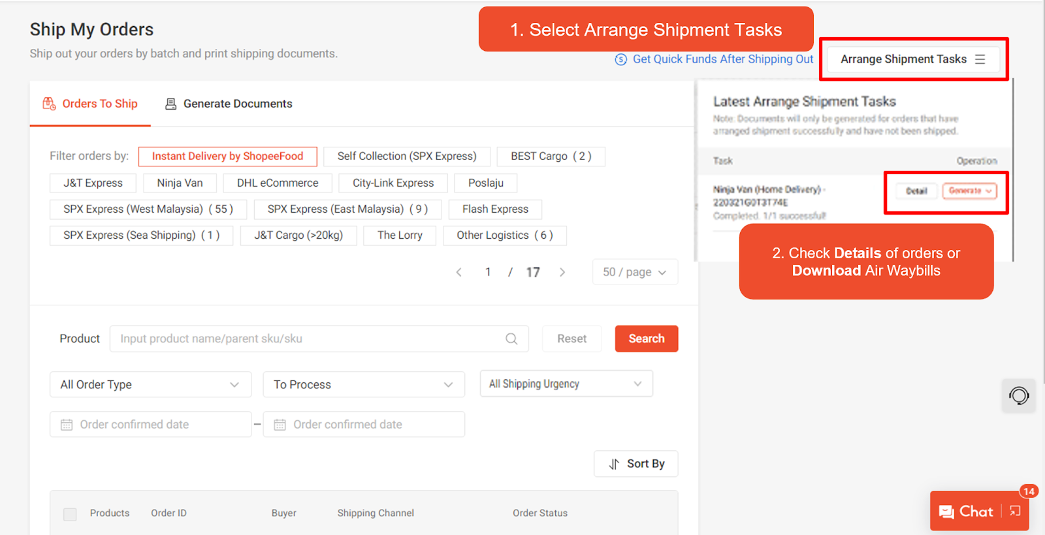Click the Buyer column header
This screenshot has width=1045, height=535.
pos(284,513)
